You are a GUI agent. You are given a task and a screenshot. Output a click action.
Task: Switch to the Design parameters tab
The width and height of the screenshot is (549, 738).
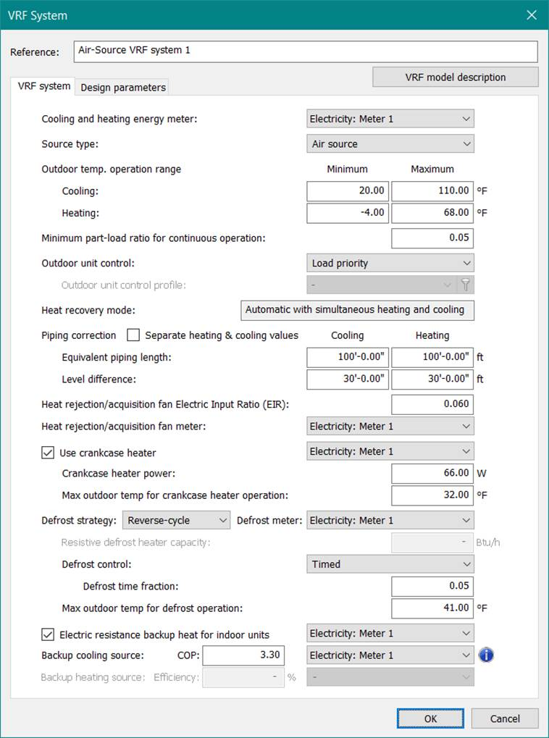click(x=123, y=88)
